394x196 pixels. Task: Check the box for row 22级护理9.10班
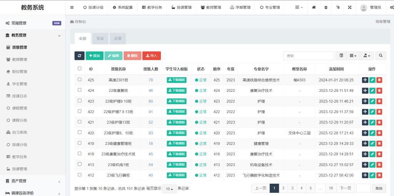(80, 100)
